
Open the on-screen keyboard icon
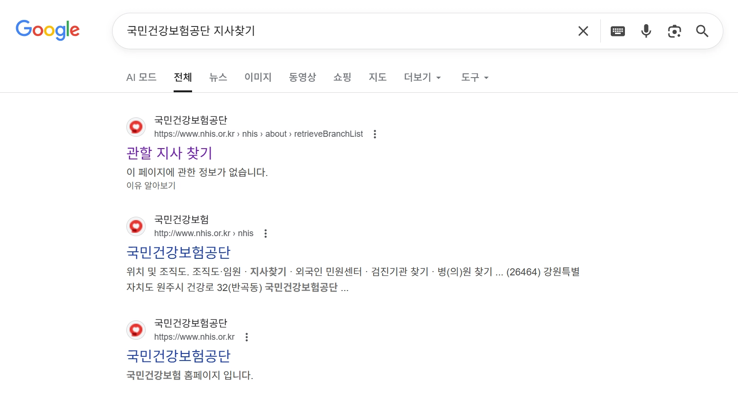click(x=617, y=30)
